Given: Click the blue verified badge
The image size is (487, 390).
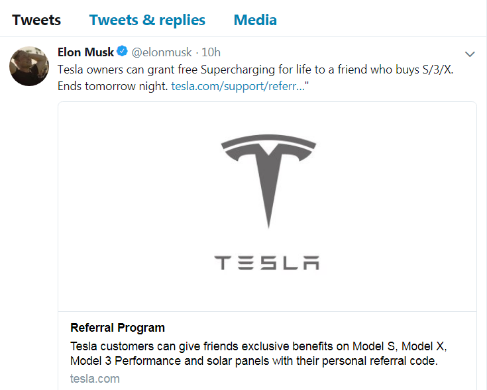Looking at the screenshot, I should click(x=122, y=51).
